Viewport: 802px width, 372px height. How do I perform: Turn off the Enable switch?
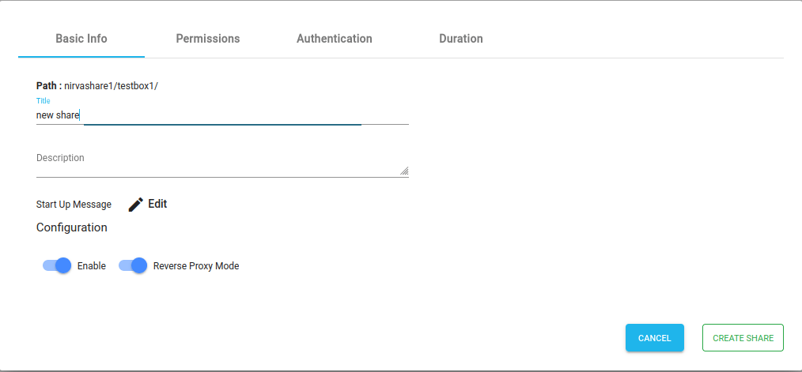(x=57, y=265)
